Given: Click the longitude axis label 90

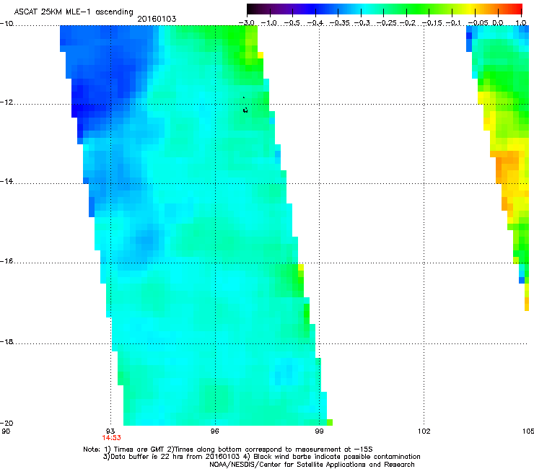Looking at the screenshot, I should 6,431.
